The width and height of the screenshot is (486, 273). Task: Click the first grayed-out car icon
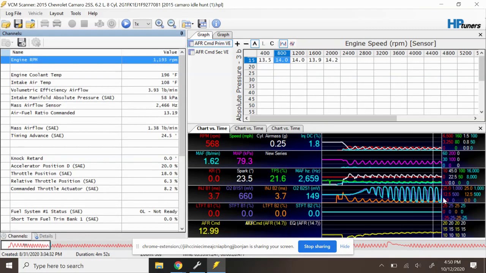[45, 24]
